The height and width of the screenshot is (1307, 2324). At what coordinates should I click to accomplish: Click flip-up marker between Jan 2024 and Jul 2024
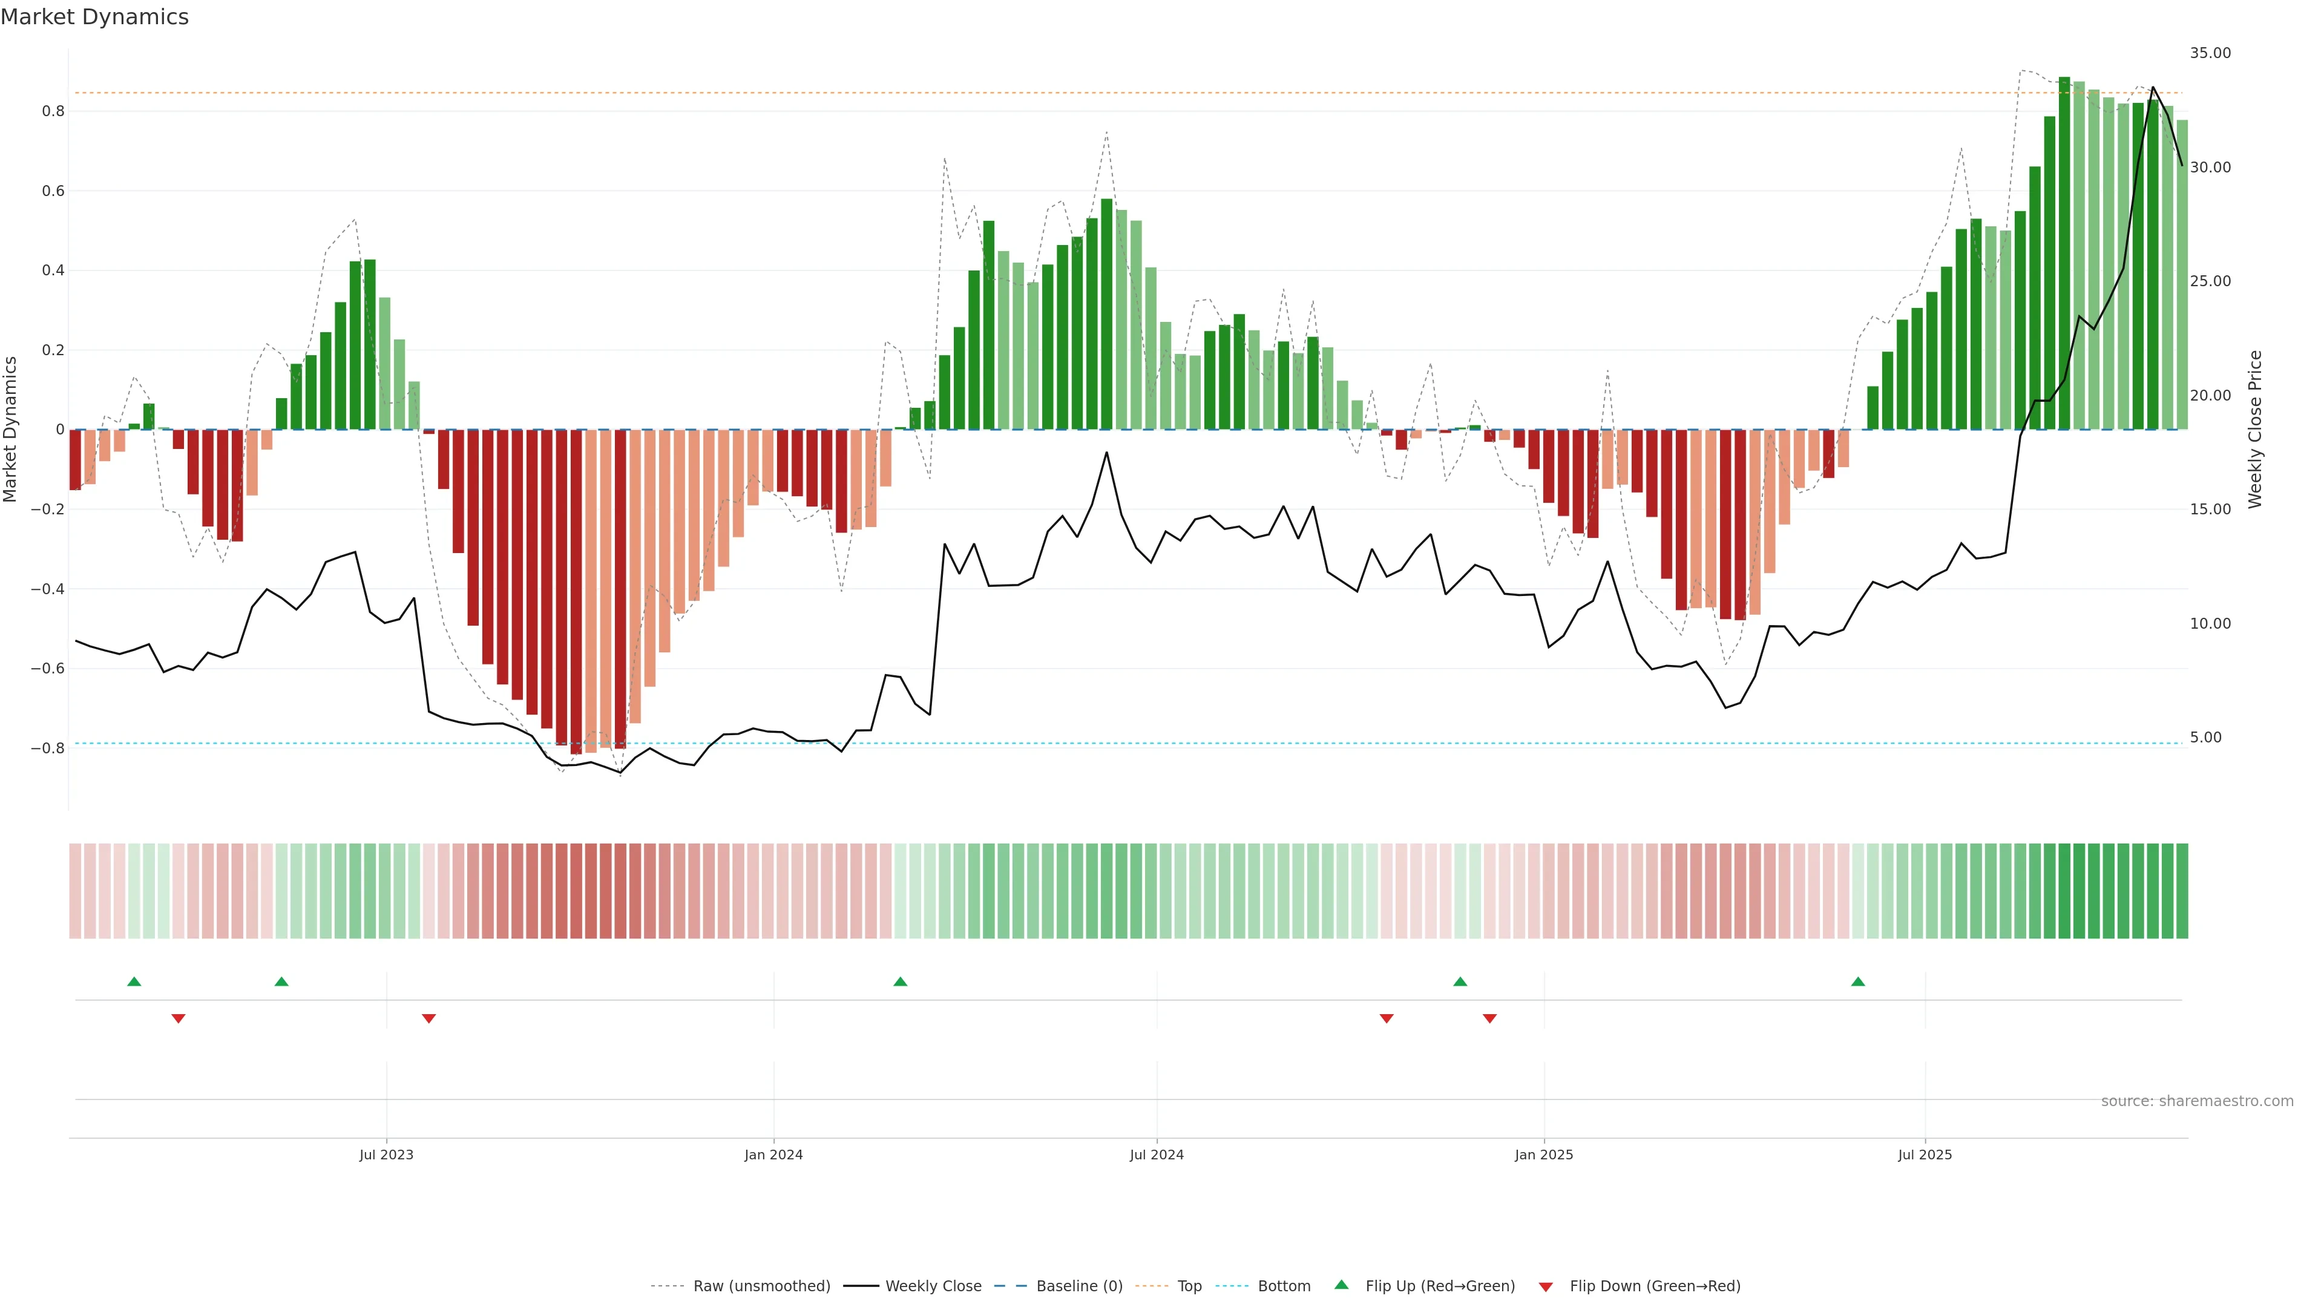click(901, 981)
